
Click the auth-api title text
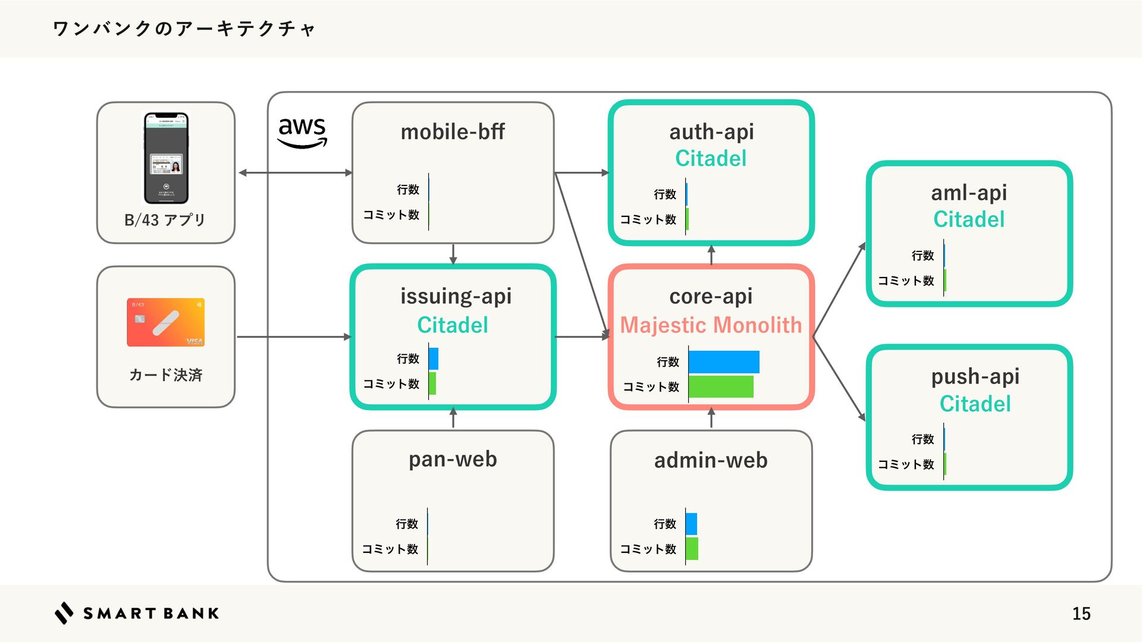click(x=711, y=131)
